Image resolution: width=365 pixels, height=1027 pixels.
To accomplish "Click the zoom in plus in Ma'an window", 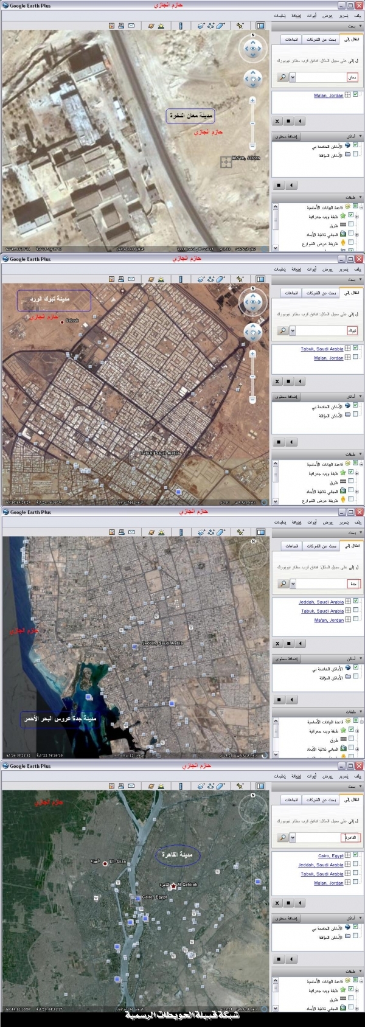I will [252, 100].
